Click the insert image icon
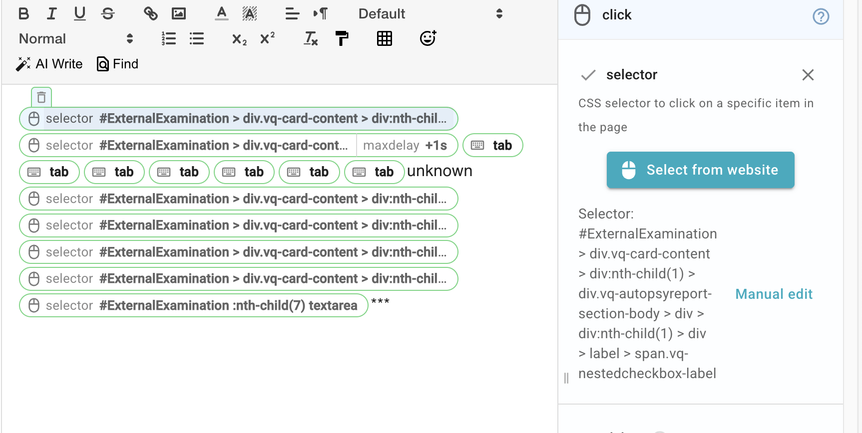The image size is (862, 433). [x=178, y=13]
